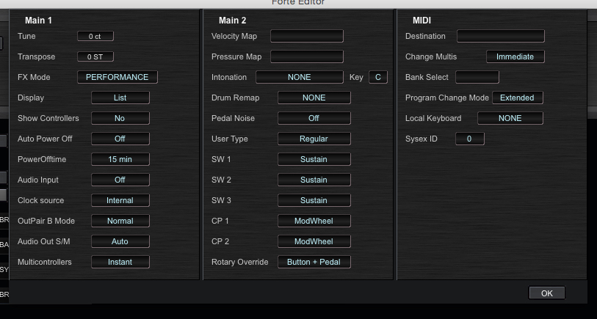Open the Display List dropdown
This screenshot has height=319, width=597.
pos(120,98)
